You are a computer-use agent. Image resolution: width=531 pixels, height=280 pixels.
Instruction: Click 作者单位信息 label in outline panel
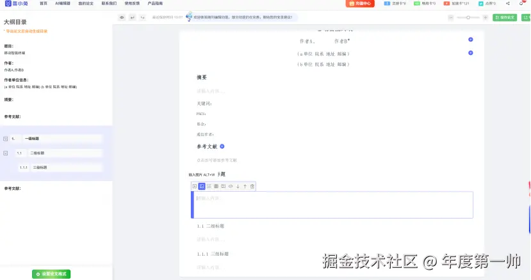click(x=16, y=80)
